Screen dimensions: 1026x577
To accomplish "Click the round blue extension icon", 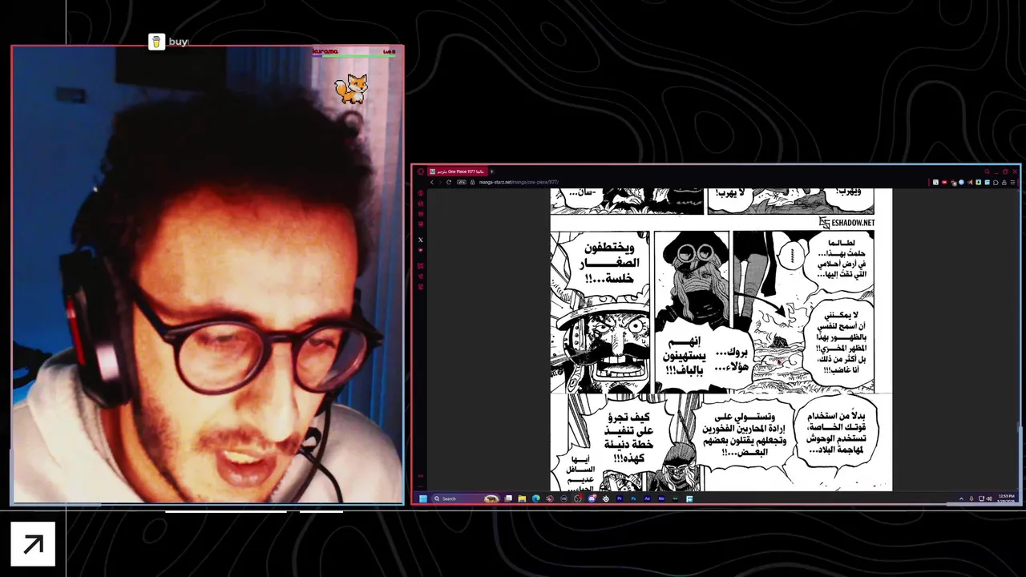I will point(961,182).
